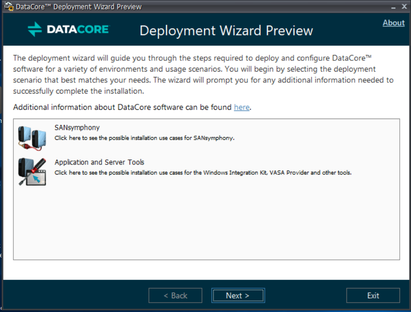The width and height of the screenshot is (411, 312).
Task: Open the About link
Action: (393, 23)
